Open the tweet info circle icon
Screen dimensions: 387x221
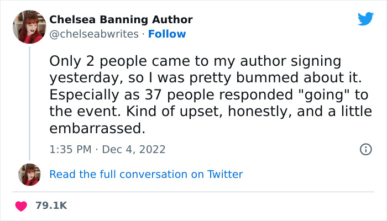tap(365, 149)
